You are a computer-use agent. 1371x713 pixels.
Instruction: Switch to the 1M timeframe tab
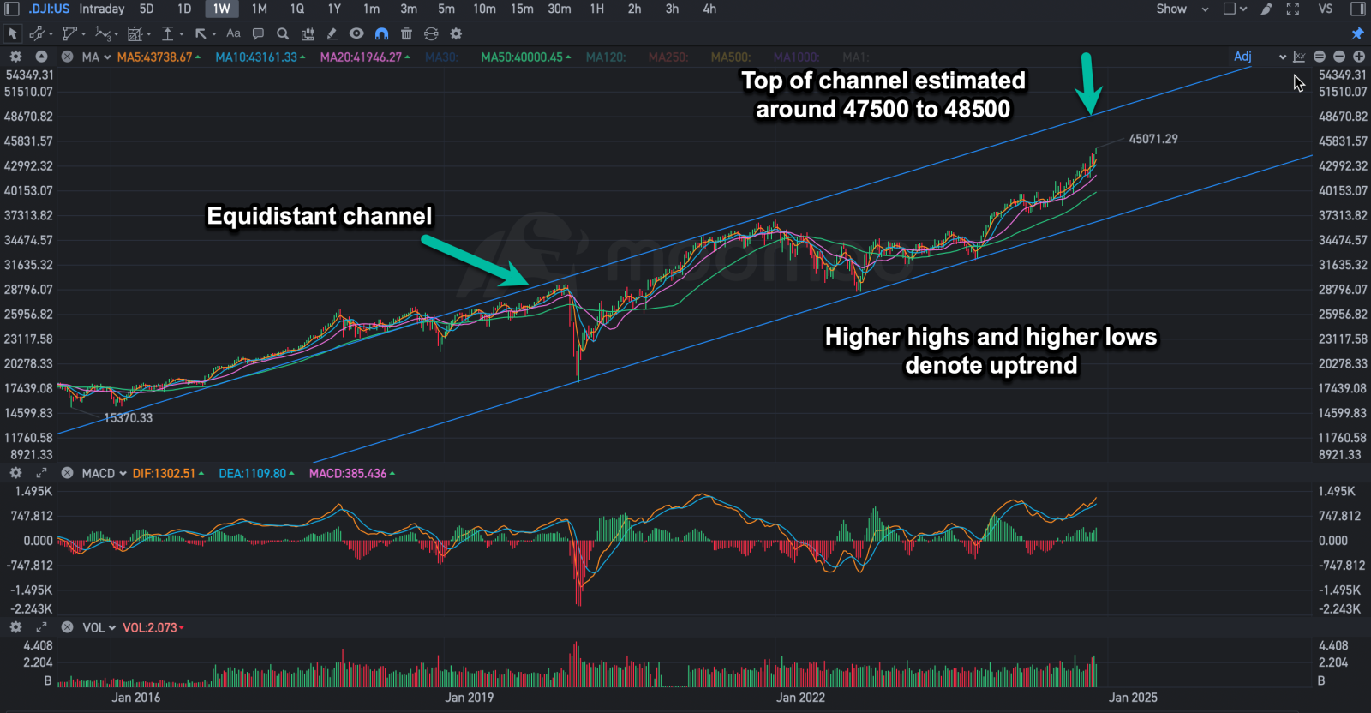click(x=260, y=9)
